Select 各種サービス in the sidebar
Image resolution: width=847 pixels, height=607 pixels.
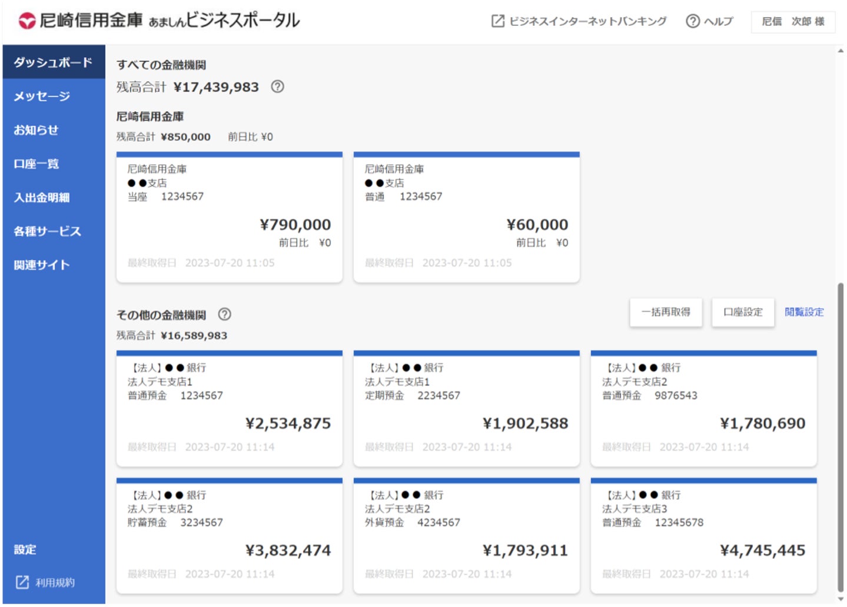(x=47, y=231)
